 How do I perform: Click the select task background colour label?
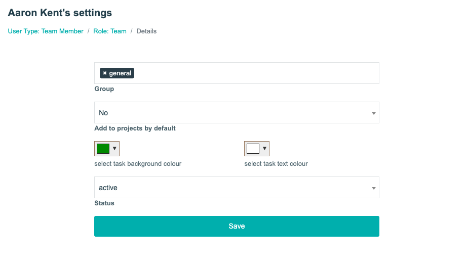coord(138,164)
